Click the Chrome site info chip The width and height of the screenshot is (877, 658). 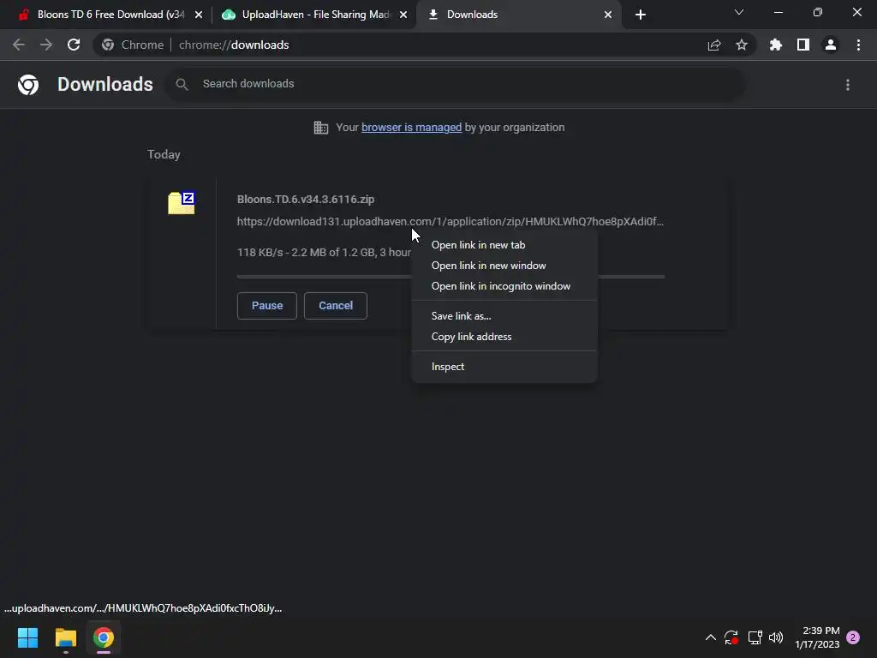point(133,45)
